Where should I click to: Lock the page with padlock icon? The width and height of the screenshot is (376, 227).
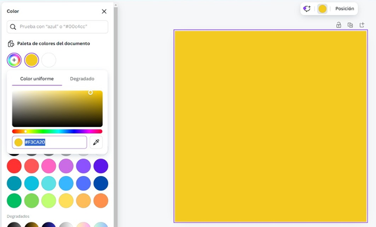point(338,25)
